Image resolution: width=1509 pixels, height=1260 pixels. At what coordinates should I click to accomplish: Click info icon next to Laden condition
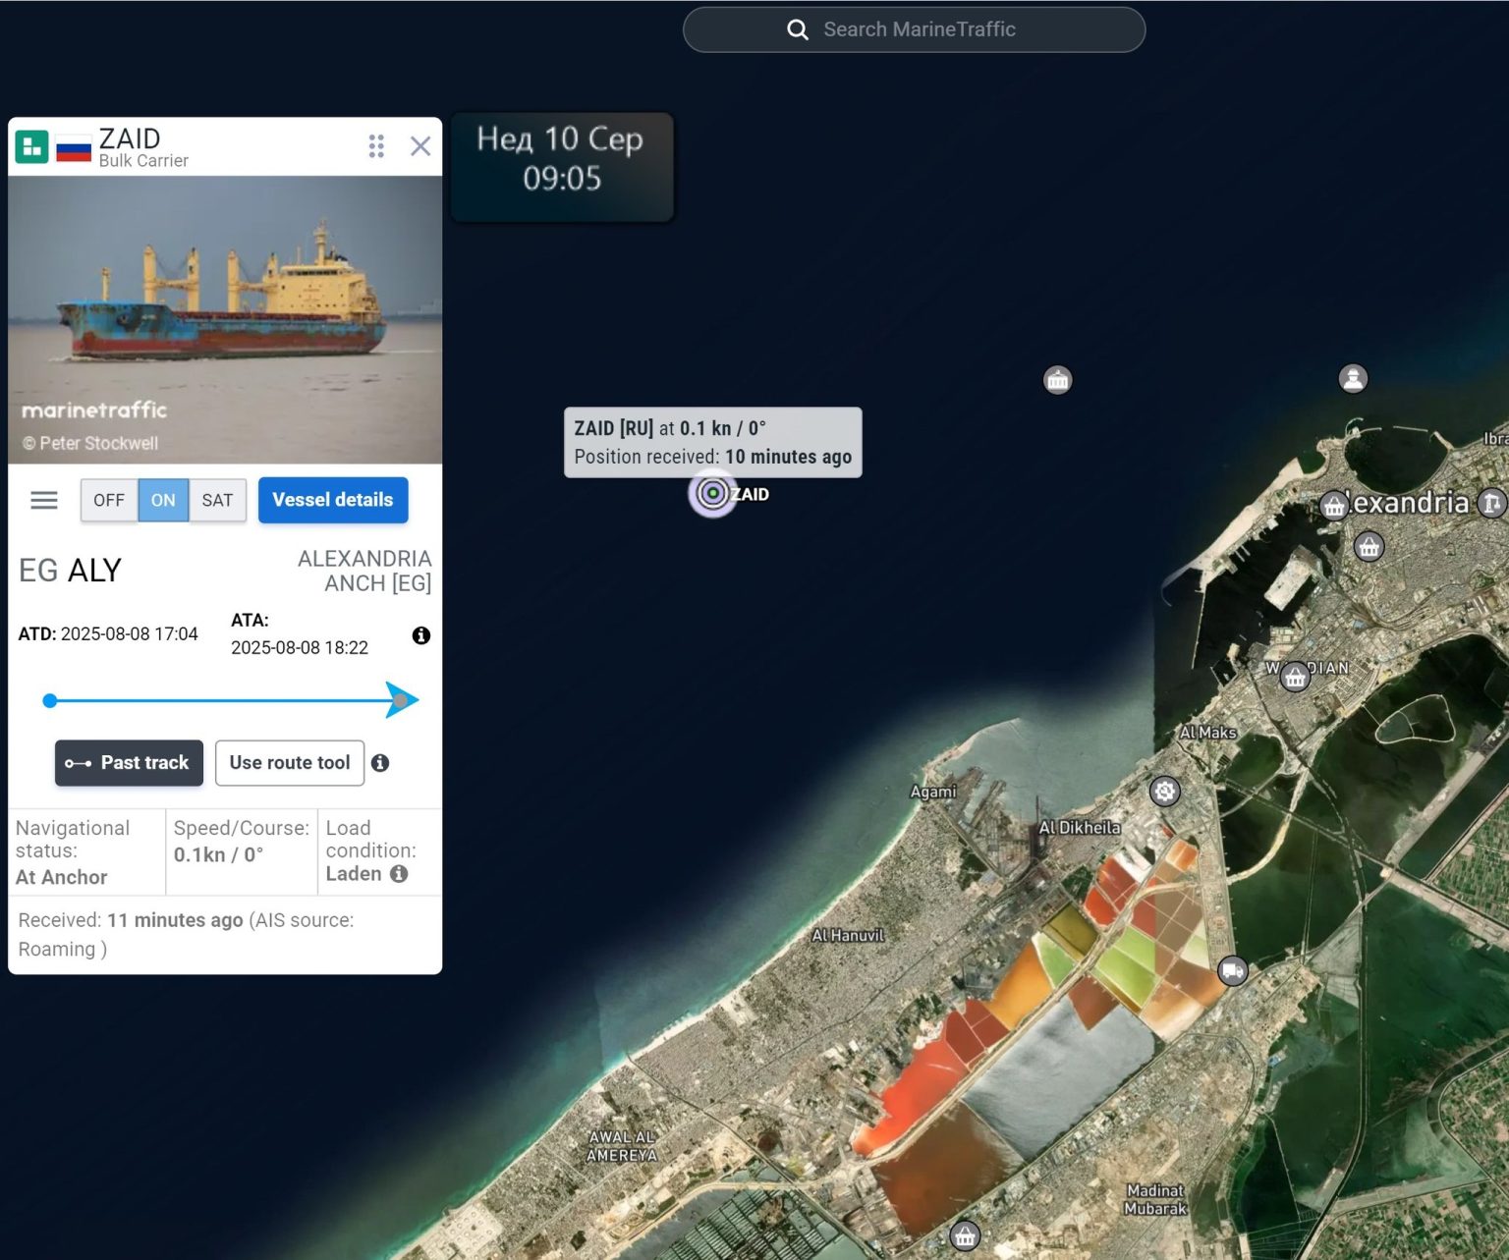(399, 874)
